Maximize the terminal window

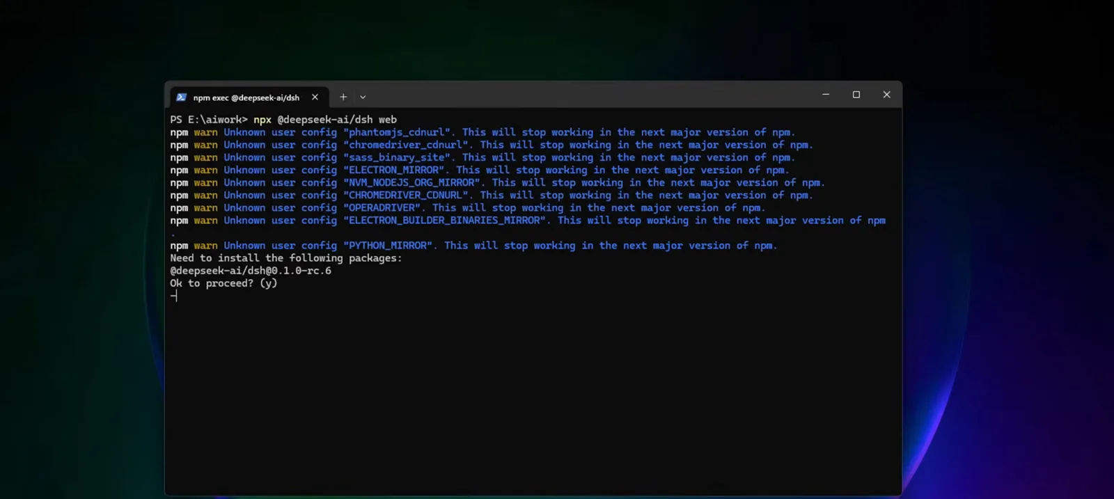tap(856, 95)
